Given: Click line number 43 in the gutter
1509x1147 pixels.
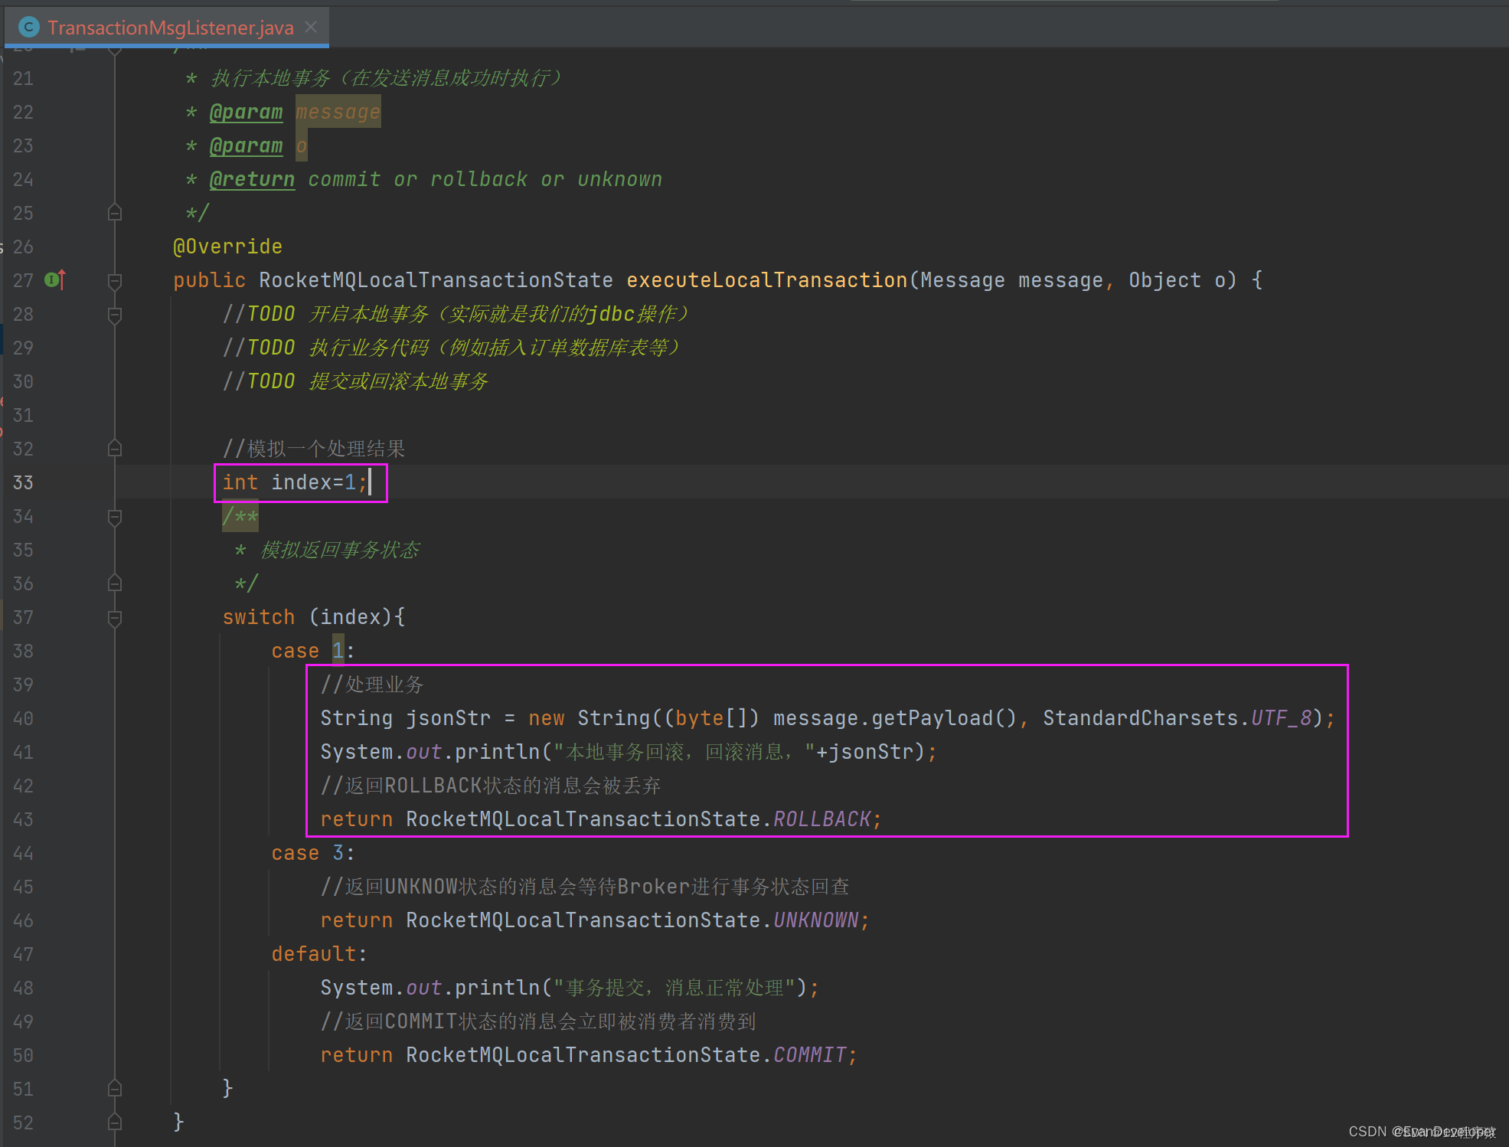Looking at the screenshot, I should 23,819.
